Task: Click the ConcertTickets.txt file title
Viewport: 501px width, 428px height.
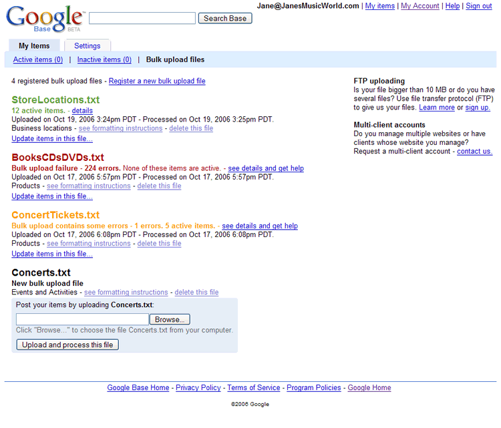Action: coord(55,214)
